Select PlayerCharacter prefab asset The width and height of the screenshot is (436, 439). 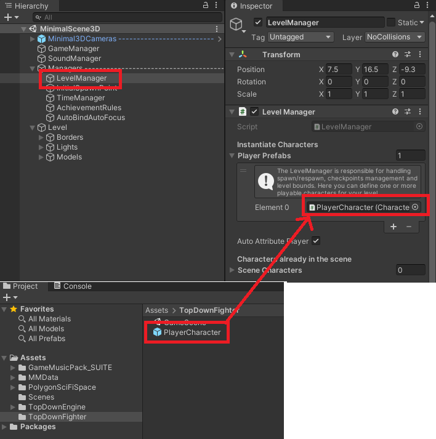pyautogui.click(x=187, y=332)
